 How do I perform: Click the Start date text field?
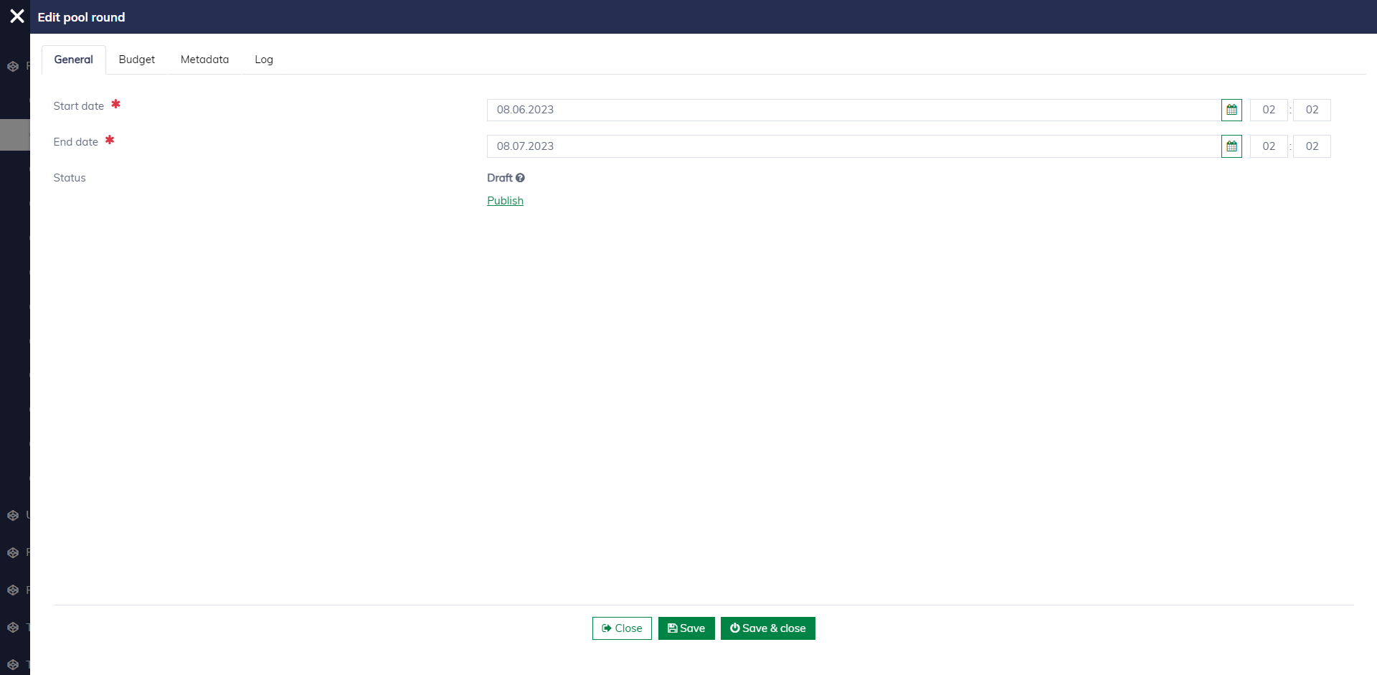pyautogui.click(x=853, y=110)
